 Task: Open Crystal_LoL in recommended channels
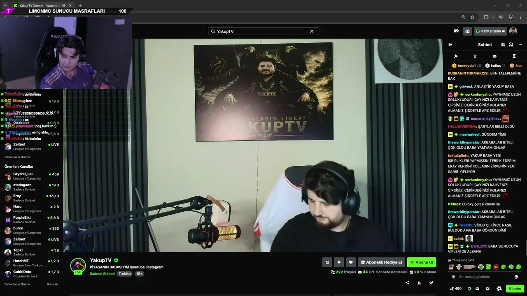(32, 176)
